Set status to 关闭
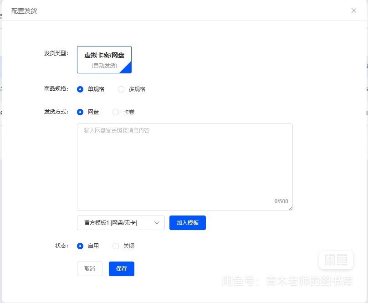This screenshot has height=303, width=368. click(x=116, y=246)
